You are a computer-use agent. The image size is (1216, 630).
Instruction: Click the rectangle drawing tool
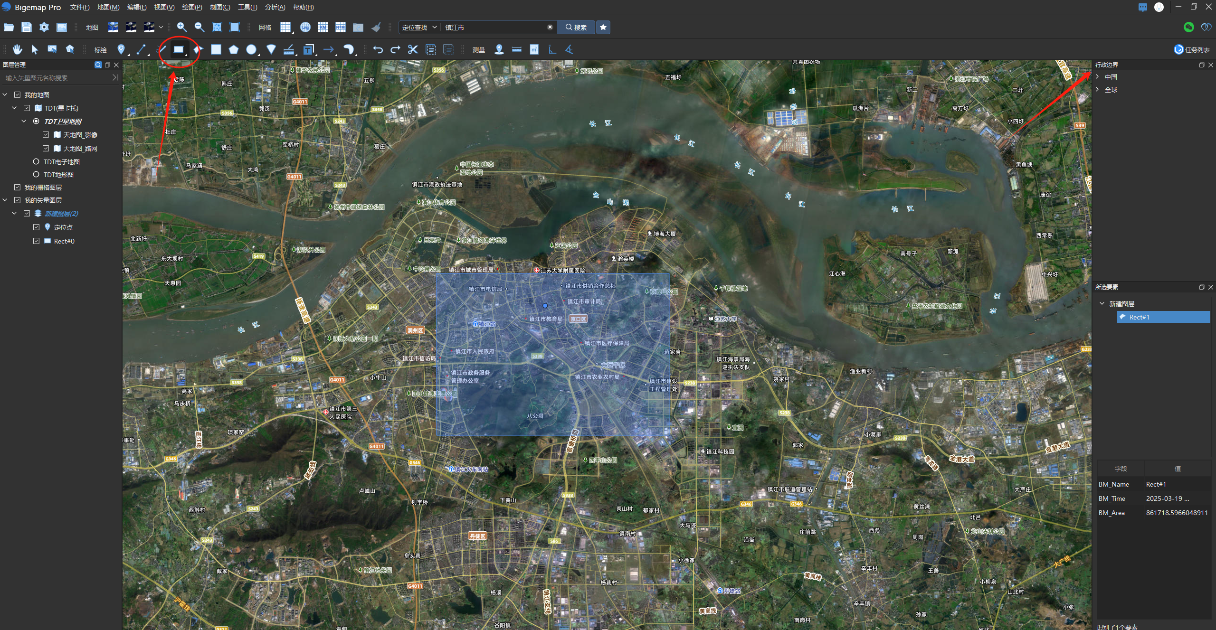[178, 49]
